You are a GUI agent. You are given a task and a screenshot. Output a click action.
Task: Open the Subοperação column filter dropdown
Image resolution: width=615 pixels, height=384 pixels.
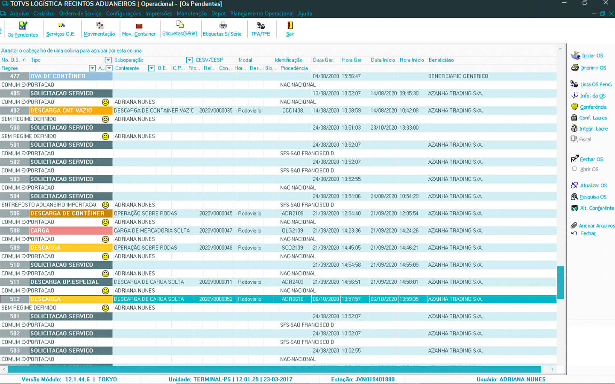point(189,60)
